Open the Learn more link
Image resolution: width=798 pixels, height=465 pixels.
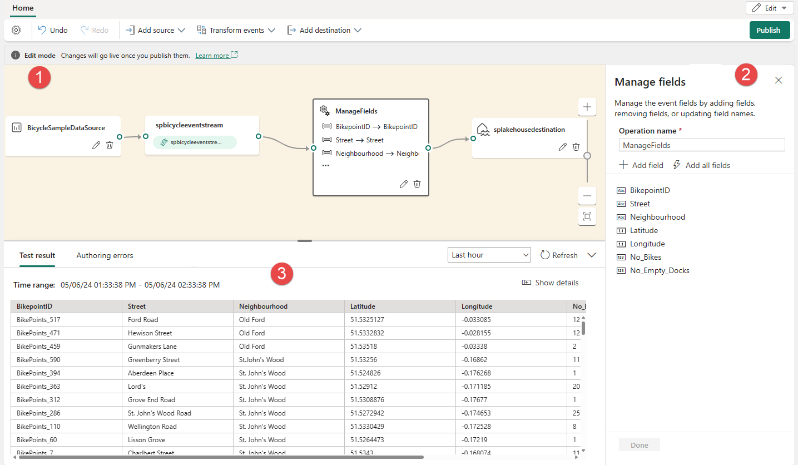pos(212,55)
